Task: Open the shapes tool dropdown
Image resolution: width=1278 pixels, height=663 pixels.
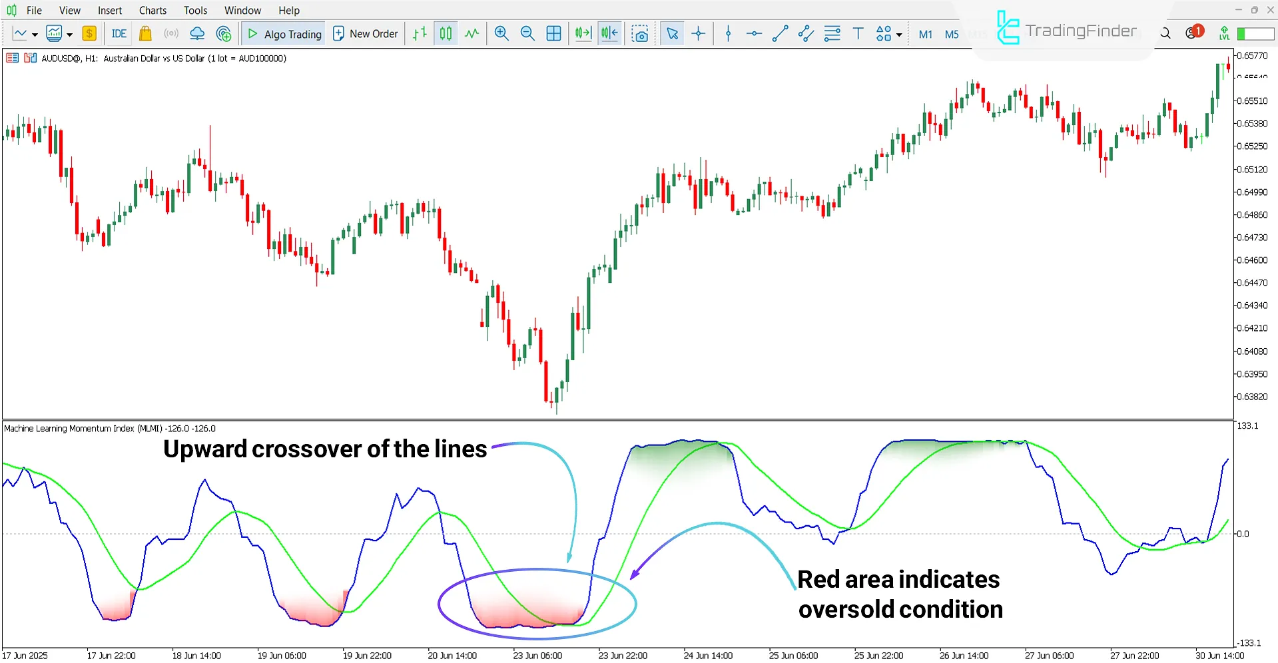Action: pos(898,35)
